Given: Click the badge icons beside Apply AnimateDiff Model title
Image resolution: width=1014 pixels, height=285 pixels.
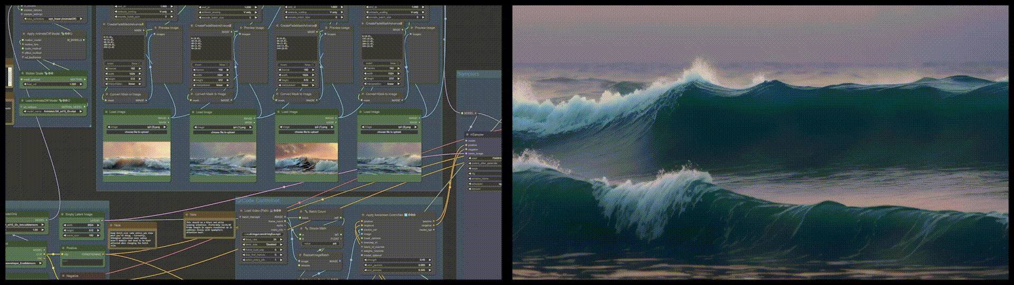Looking at the screenshot, I should pyautogui.click(x=67, y=34).
